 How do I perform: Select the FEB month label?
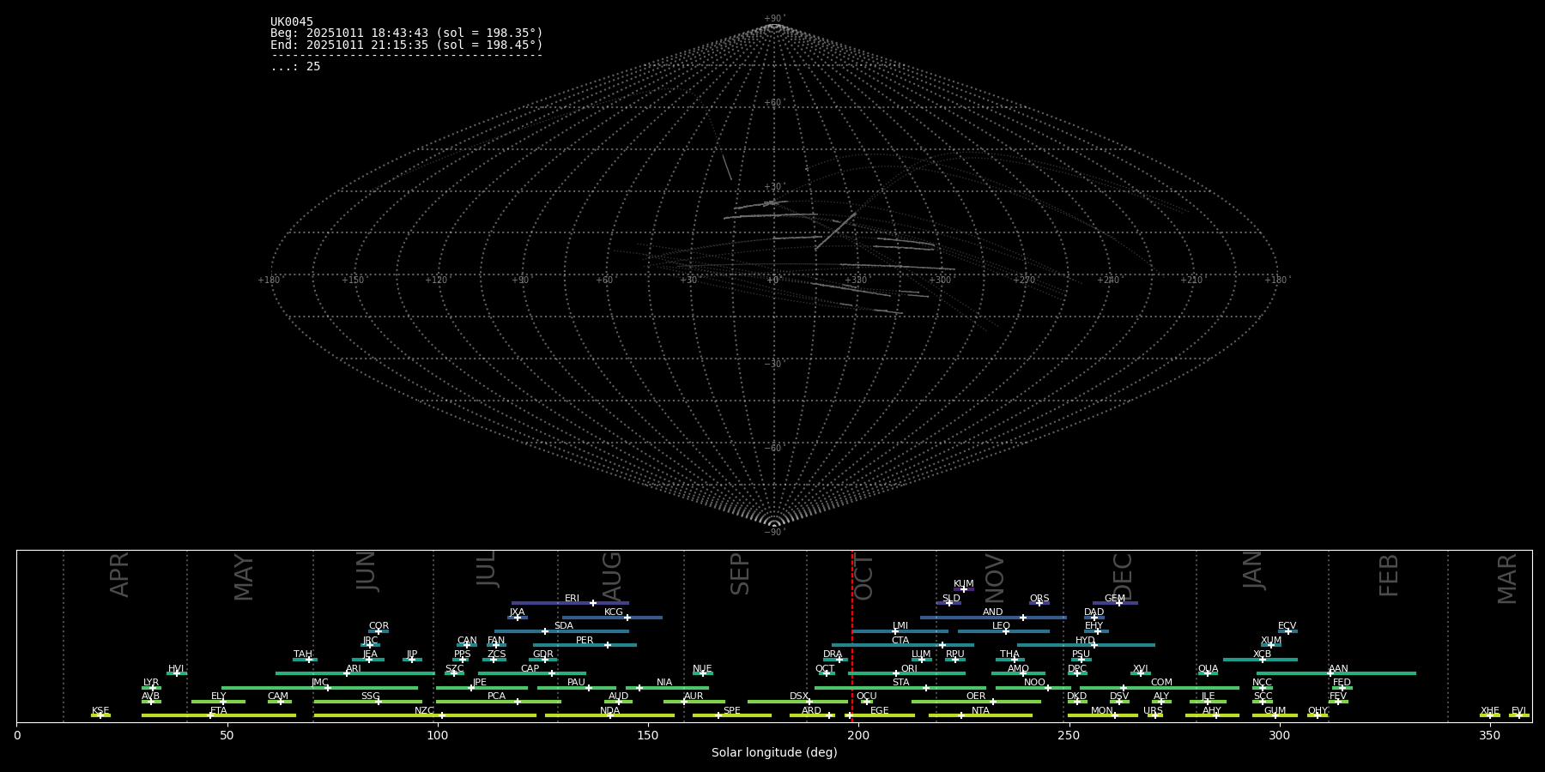click(x=1388, y=576)
